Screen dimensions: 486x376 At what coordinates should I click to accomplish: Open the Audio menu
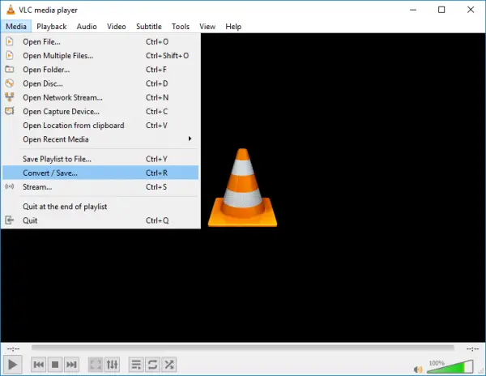[87, 27]
